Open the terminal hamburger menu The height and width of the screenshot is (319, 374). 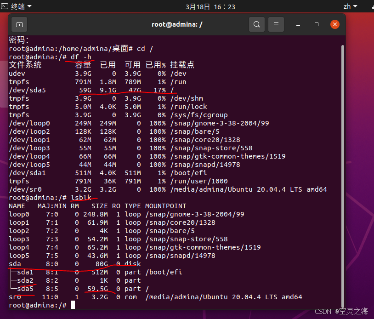[x=276, y=24]
